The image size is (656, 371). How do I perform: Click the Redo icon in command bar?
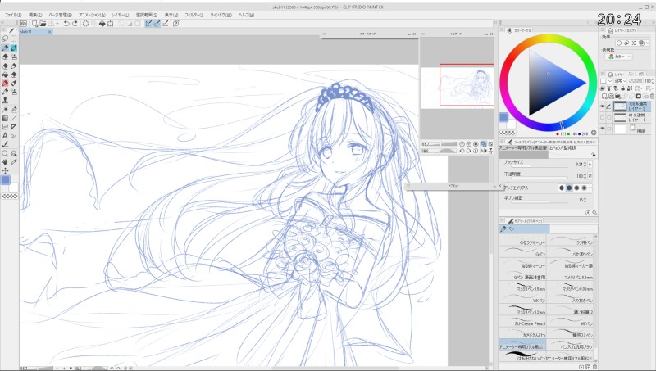tap(75, 24)
